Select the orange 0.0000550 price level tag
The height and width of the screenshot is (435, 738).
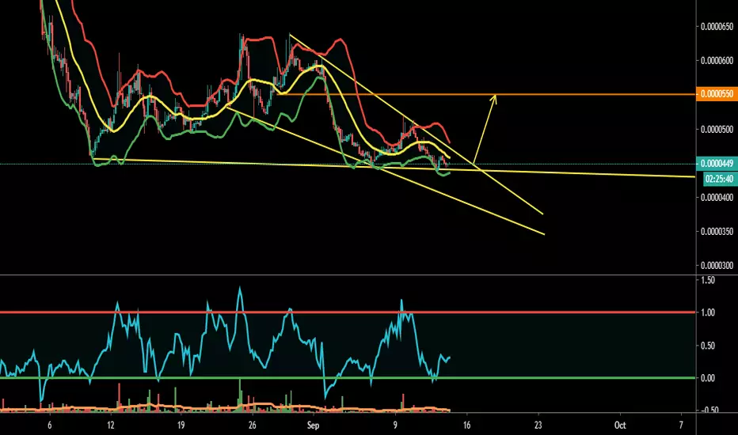[716, 94]
